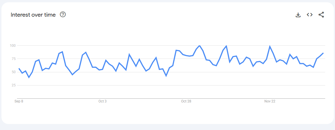The height and width of the screenshot is (130, 335).
Task: Click the 100 value axis label
Action: tap(13, 46)
